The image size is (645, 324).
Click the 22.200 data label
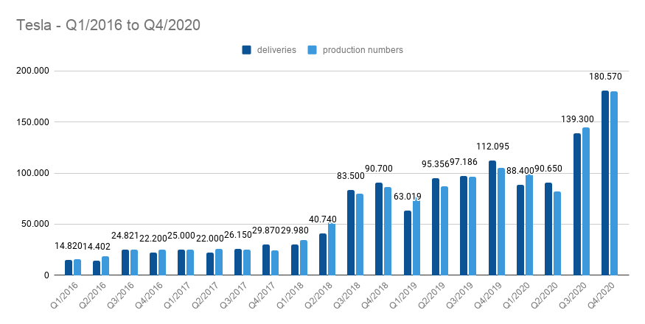[x=153, y=239]
